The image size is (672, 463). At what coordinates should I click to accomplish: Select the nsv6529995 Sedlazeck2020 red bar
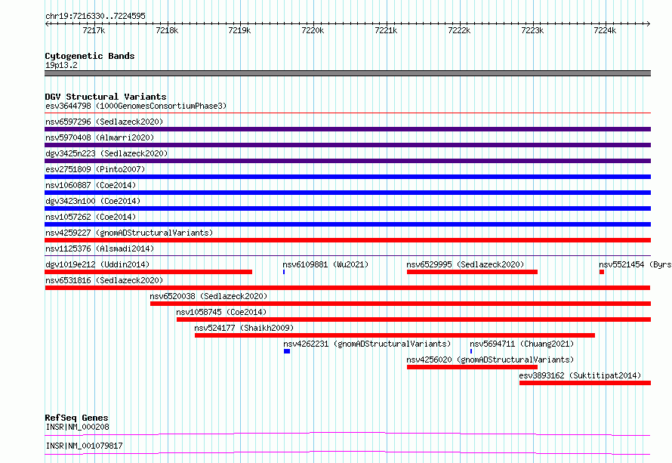tap(472, 272)
